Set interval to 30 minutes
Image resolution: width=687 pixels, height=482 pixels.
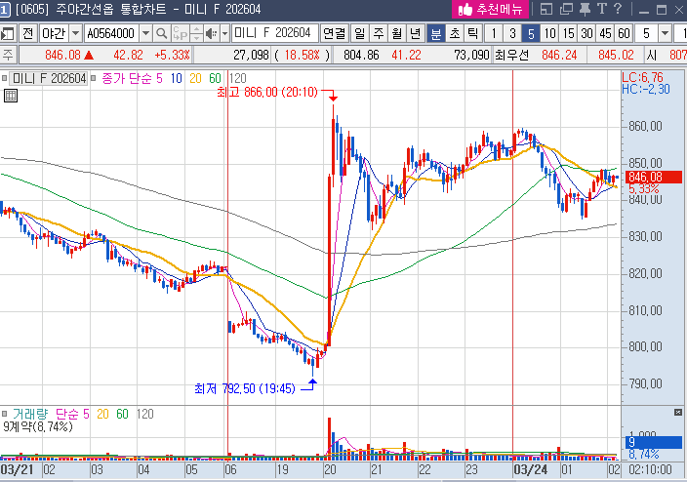coord(586,33)
